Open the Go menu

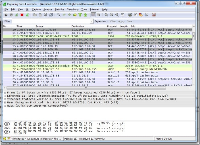tap(28, 9)
